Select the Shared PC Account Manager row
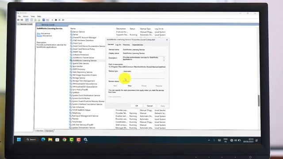This screenshot has height=159, width=283. point(84,38)
